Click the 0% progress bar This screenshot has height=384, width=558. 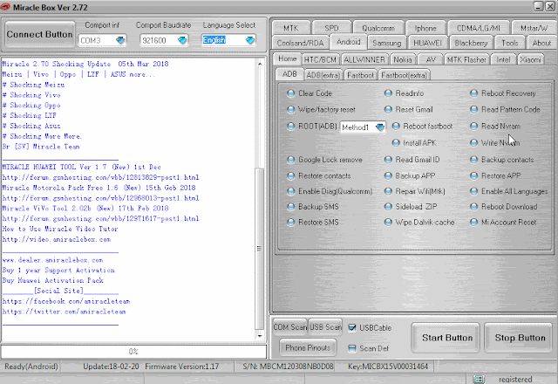click(133, 351)
